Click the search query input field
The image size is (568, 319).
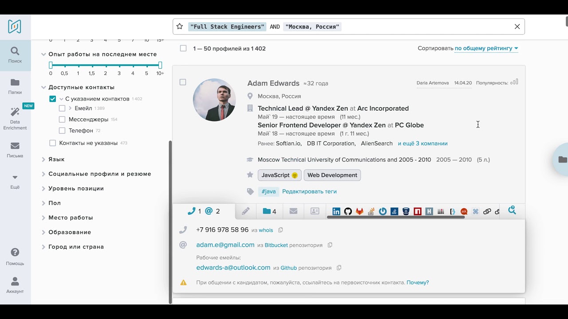348,27
